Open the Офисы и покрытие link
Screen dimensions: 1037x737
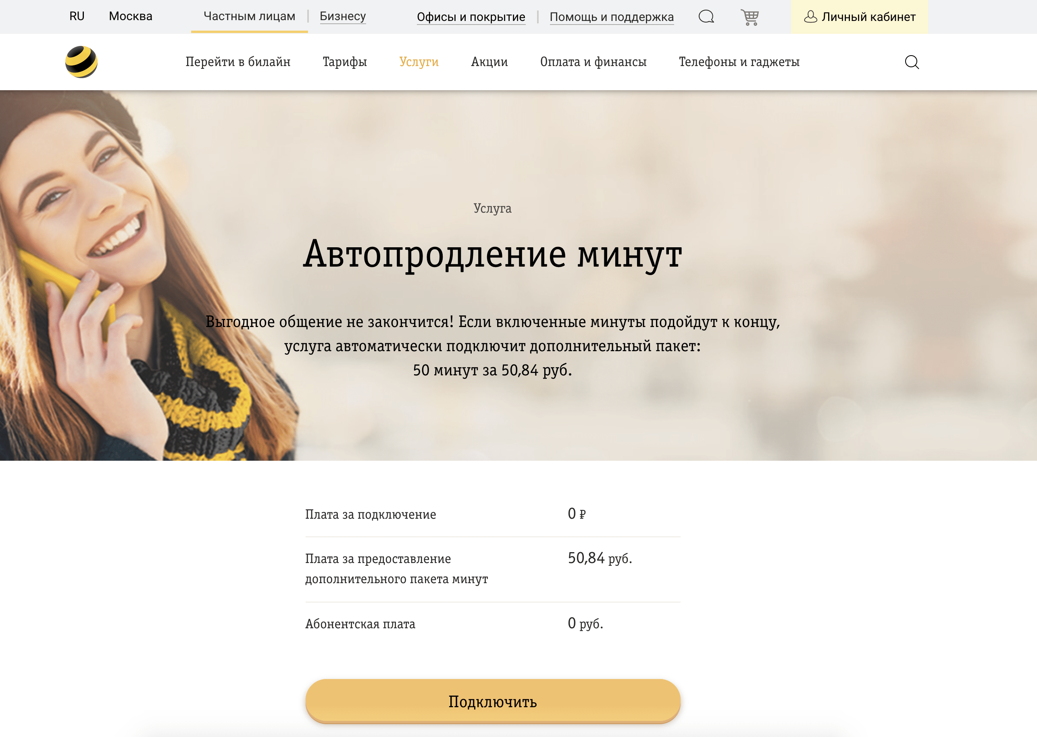(471, 17)
